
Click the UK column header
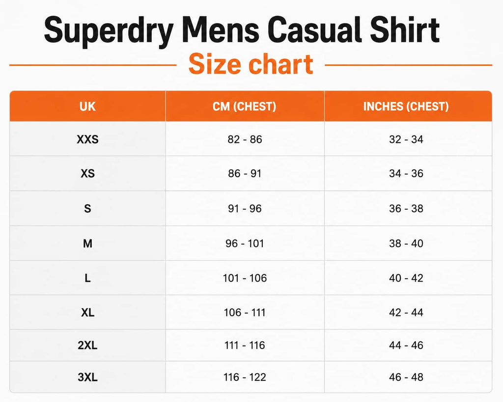87,107
